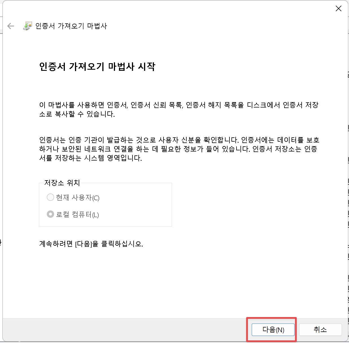Click 취소 to cancel the wizard
The image size is (349, 343).
click(x=320, y=329)
